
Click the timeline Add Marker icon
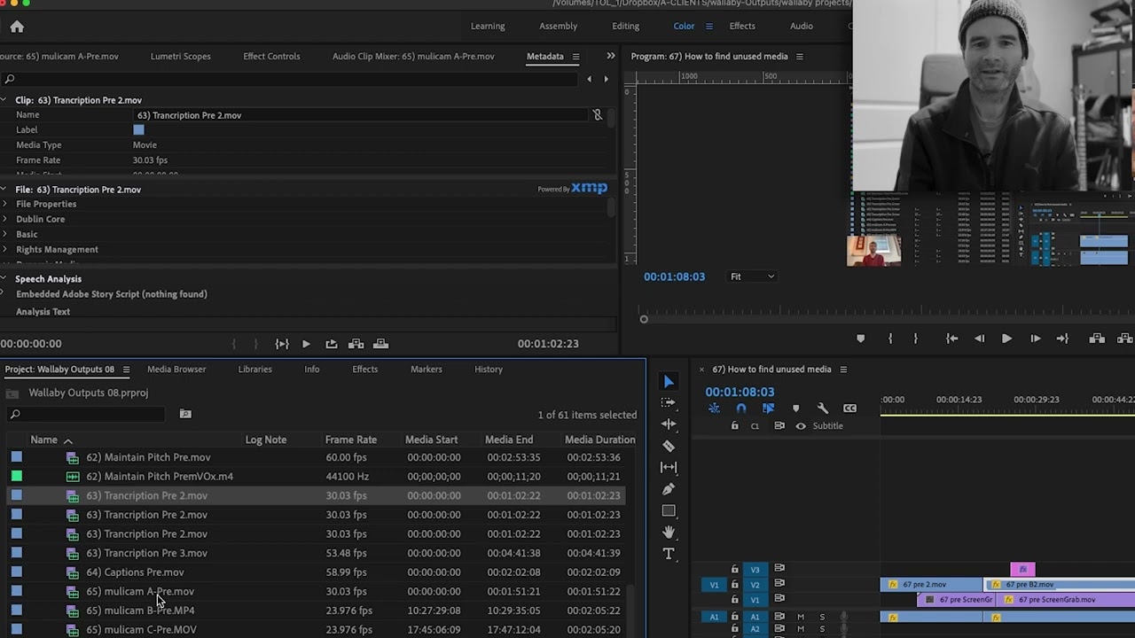point(795,408)
